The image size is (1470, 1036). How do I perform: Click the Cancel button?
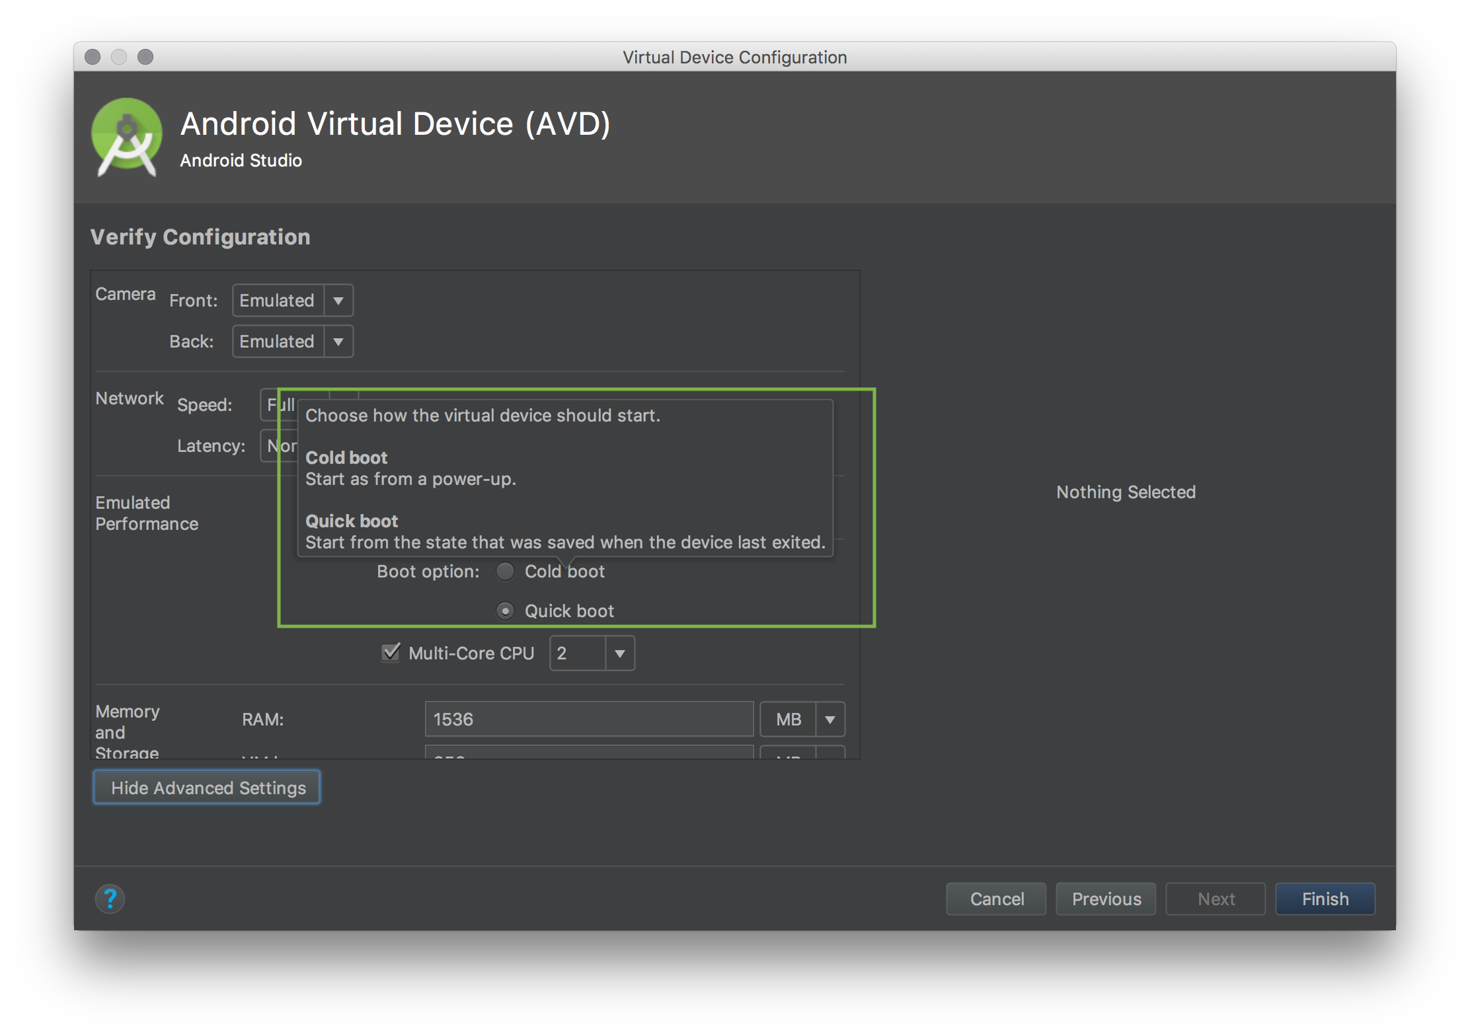coord(996,899)
